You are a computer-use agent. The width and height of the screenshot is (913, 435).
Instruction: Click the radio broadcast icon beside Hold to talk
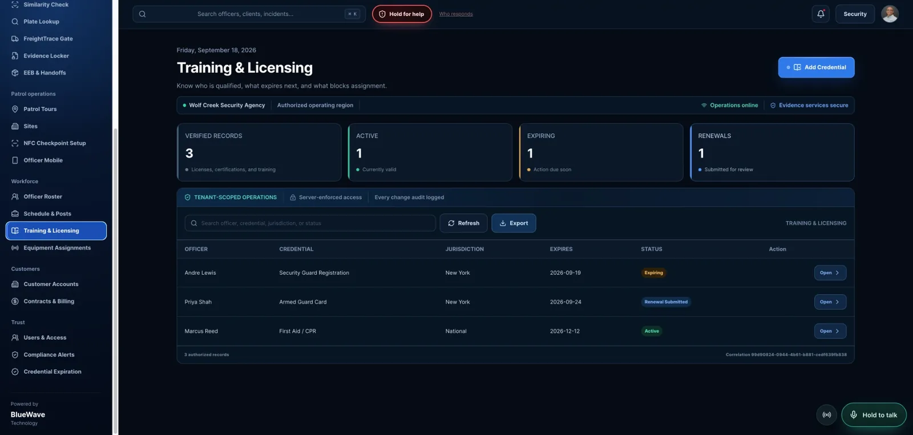[826, 415]
